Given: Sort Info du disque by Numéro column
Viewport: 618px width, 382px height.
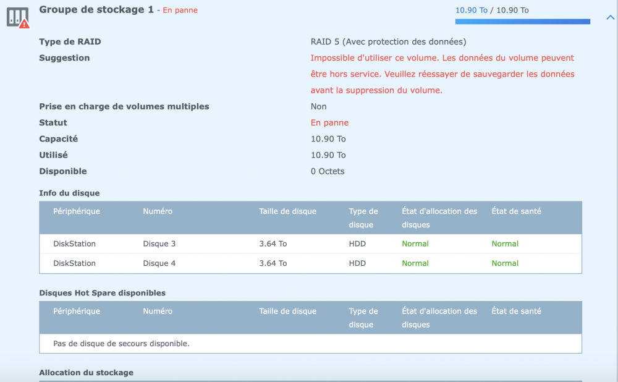Looking at the screenshot, I should pyautogui.click(x=158, y=211).
